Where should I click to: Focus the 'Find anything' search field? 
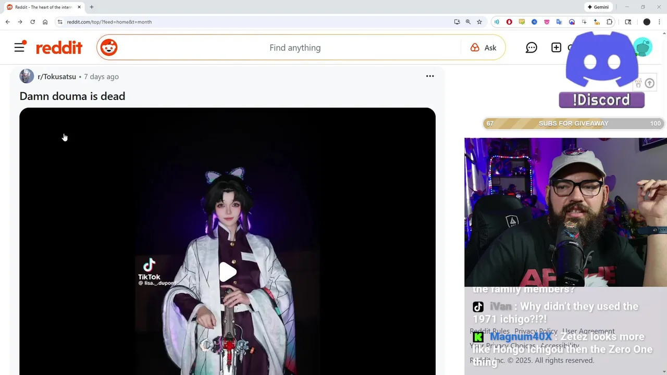pyautogui.click(x=294, y=47)
